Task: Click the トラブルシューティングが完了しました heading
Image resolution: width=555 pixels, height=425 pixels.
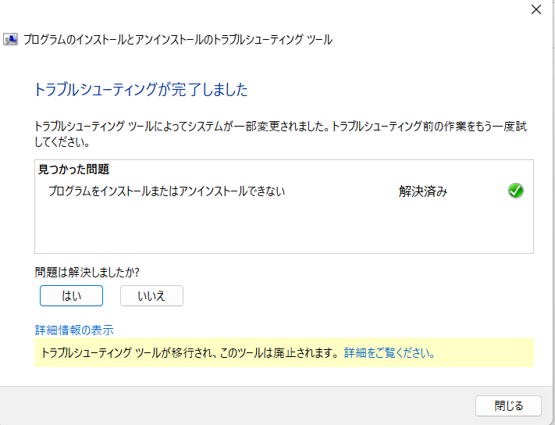Action: click(x=141, y=90)
